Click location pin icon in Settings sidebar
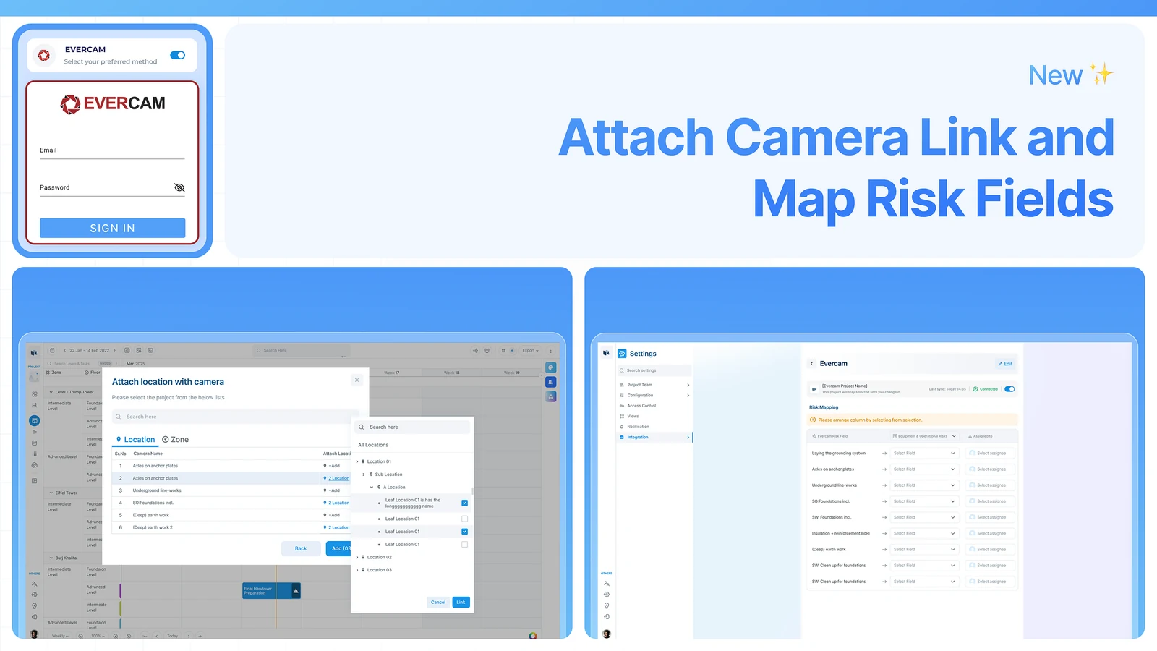This screenshot has height=651, width=1157. (607, 605)
